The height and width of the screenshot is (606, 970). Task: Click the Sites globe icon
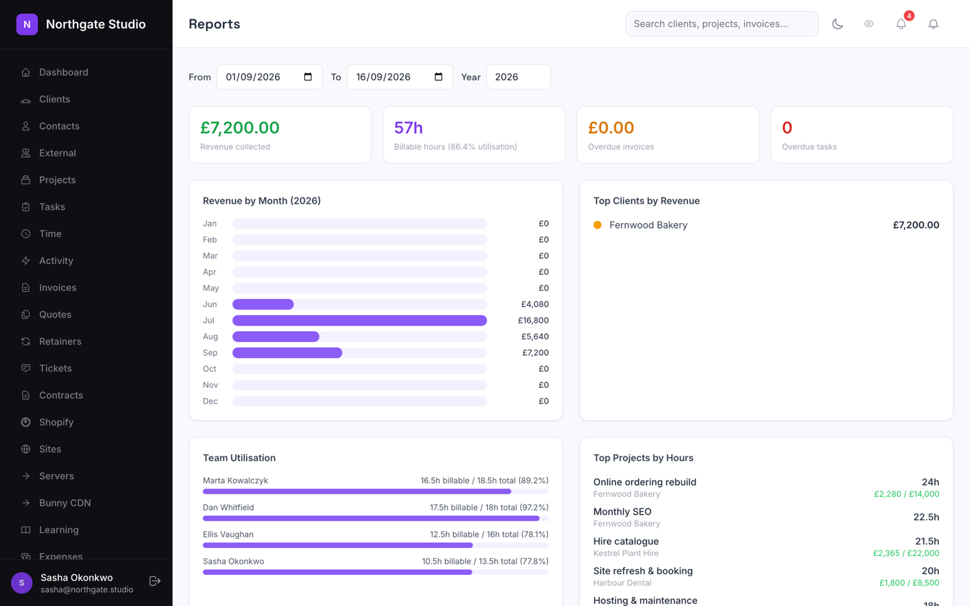click(26, 449)
